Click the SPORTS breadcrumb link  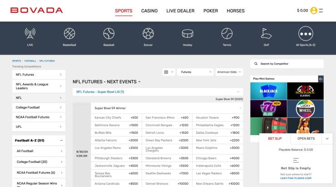click(16, 61)
